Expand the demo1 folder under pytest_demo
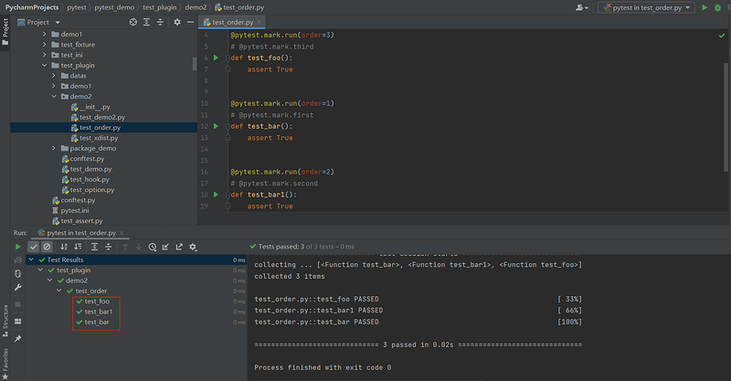The height and width of the screenshot is (381, 731). tap(44, 34)
